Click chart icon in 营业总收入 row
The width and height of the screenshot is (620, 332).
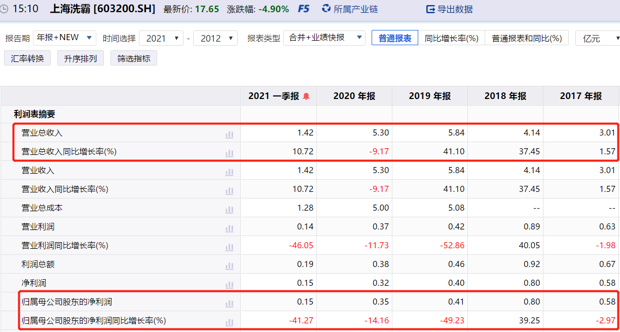click(229, 134)
